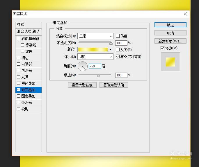Enable the 斜面和浮雕 checkbox
Screen dimensions: 199x167
pyautogui.click(x=19, y=38)
